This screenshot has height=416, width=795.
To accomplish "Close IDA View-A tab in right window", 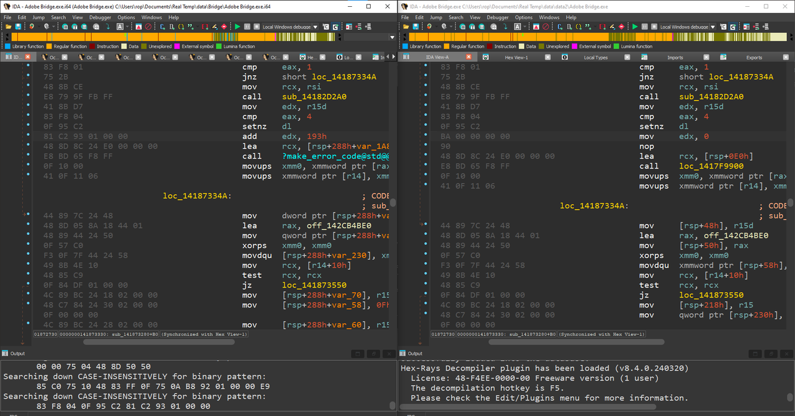I will [468, 57].
